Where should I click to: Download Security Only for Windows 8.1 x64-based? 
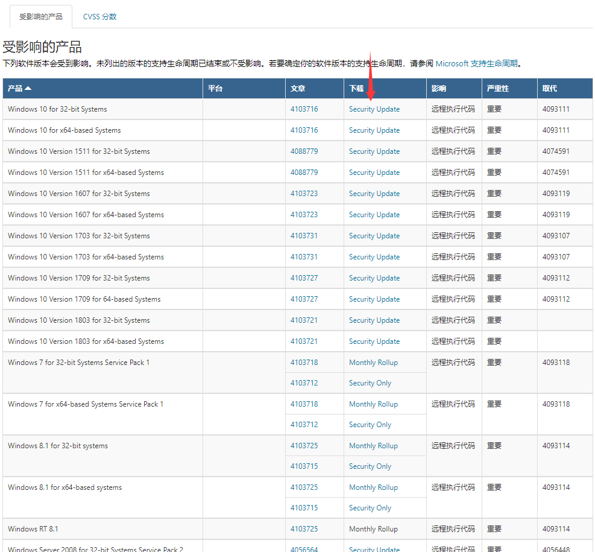[x=370, y=508]
